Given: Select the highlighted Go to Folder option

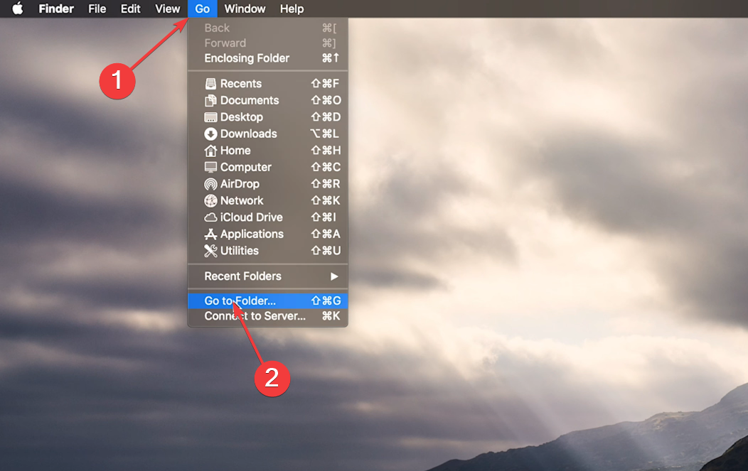Looking at the screenshot, I should pyautogui.click(x=240, y=301).
